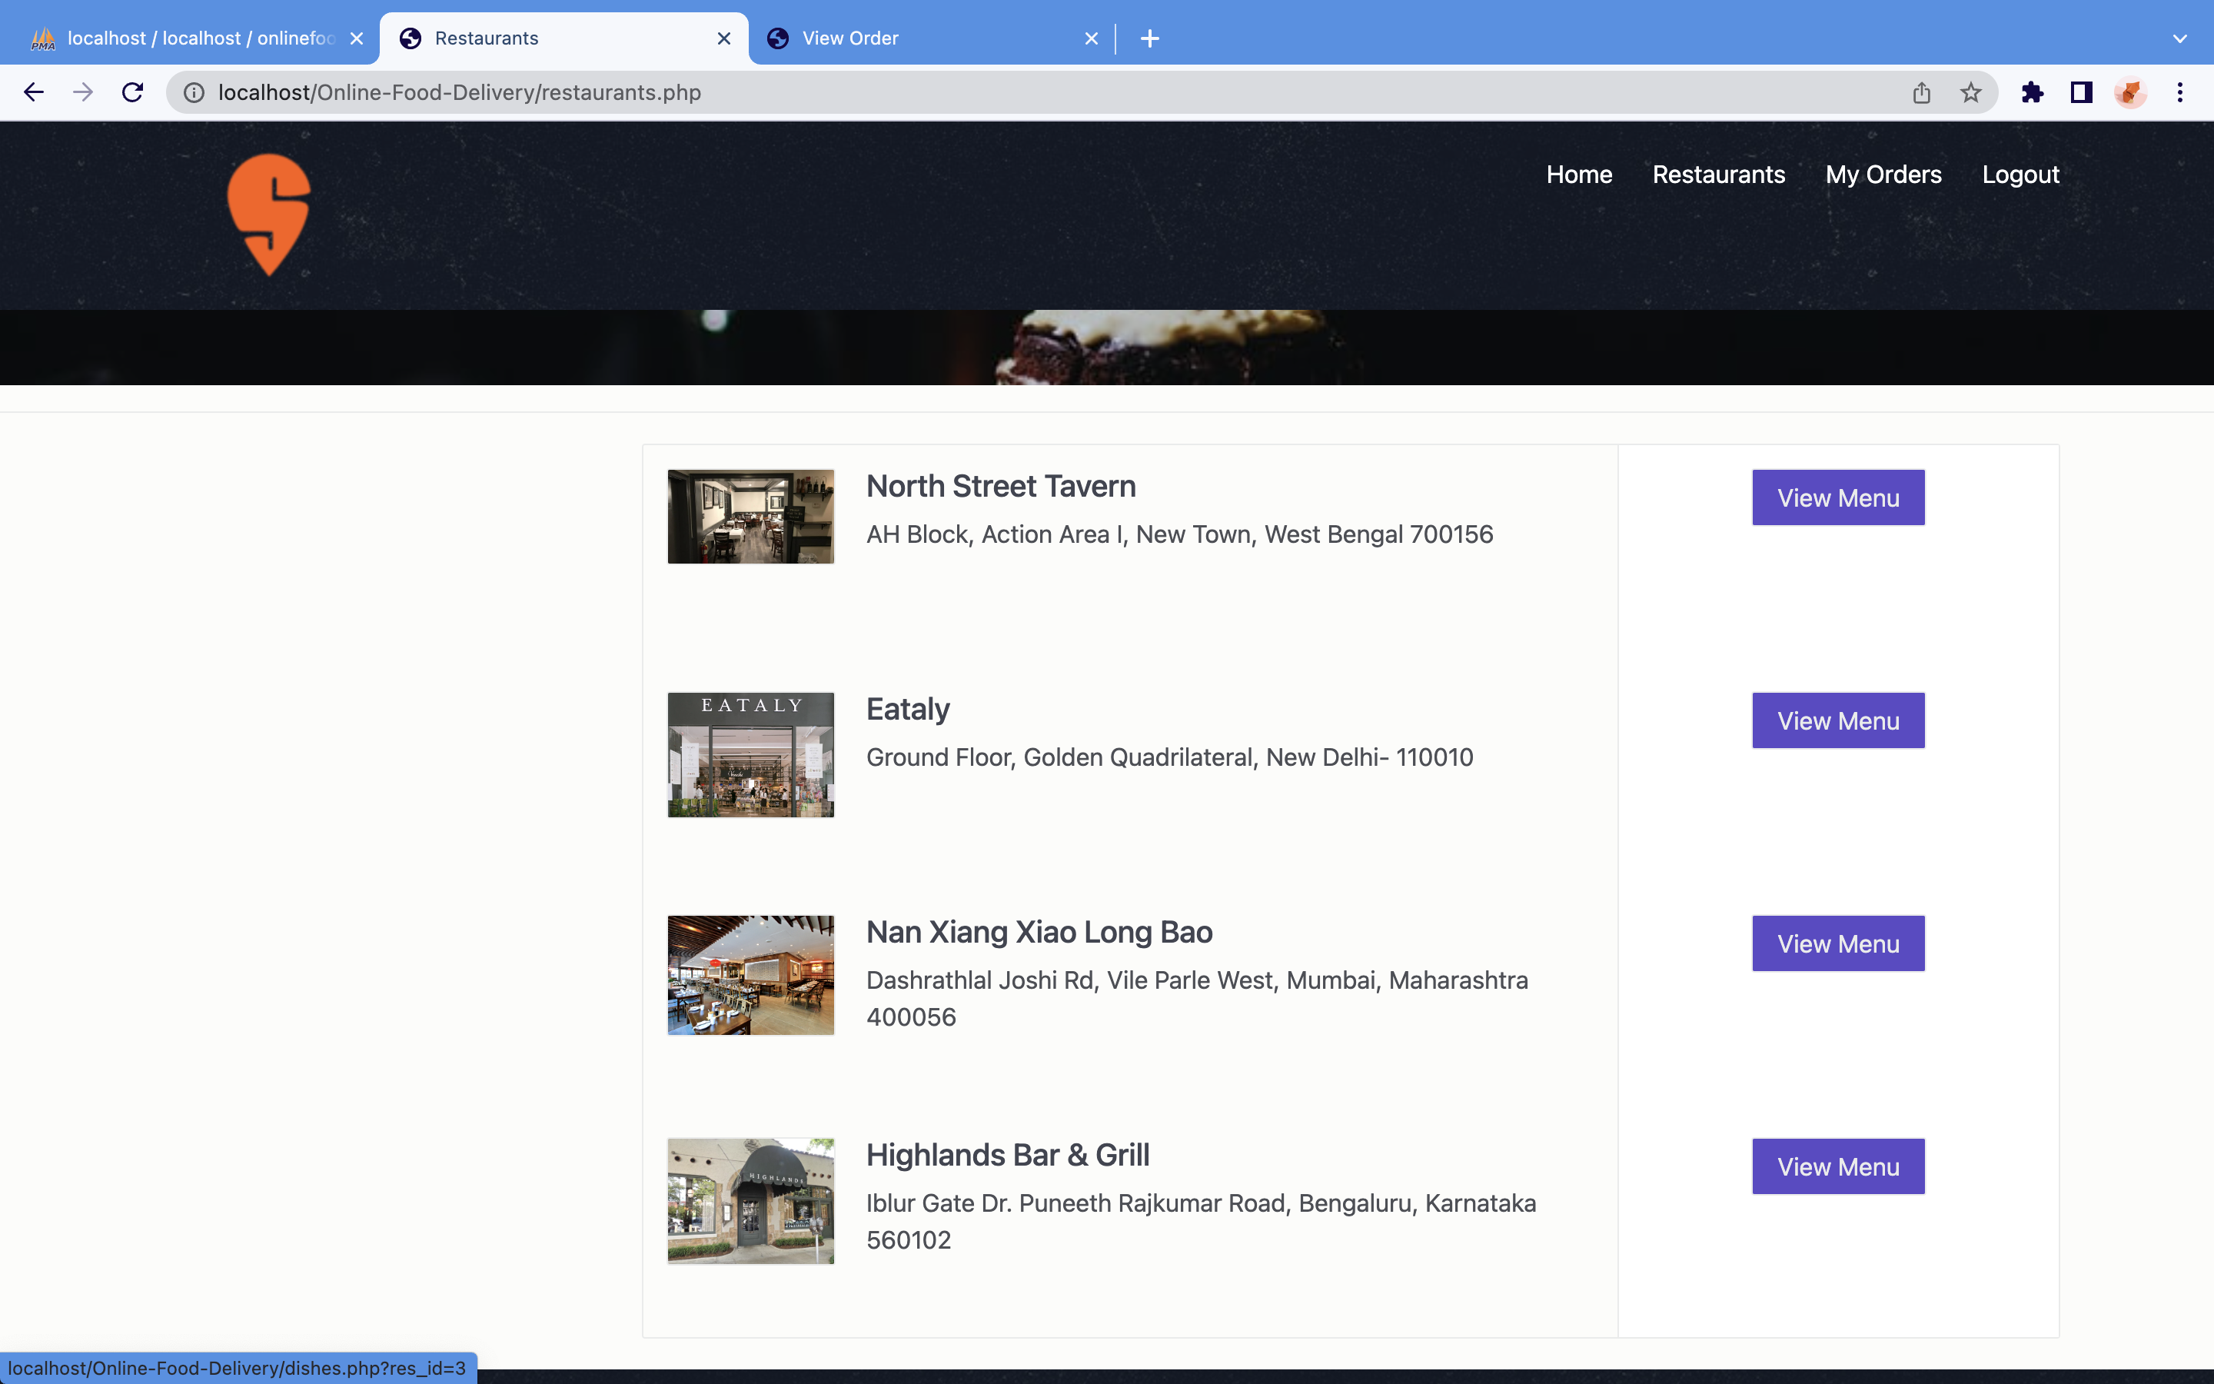Click the North Street Tavern thumbnail
Screen dimensions: 2214x1384
750,516
